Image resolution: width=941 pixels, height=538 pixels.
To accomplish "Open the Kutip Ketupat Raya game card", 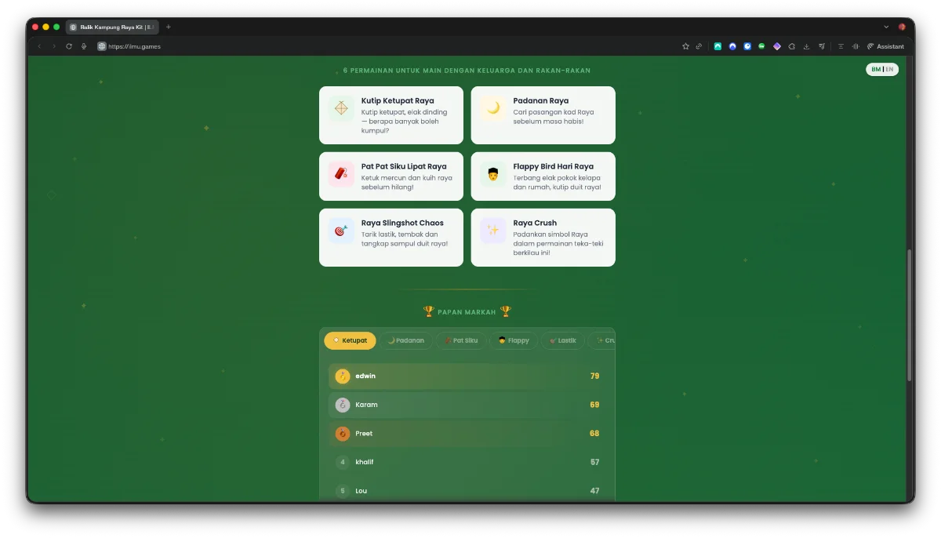I will [x=391, y=115].
